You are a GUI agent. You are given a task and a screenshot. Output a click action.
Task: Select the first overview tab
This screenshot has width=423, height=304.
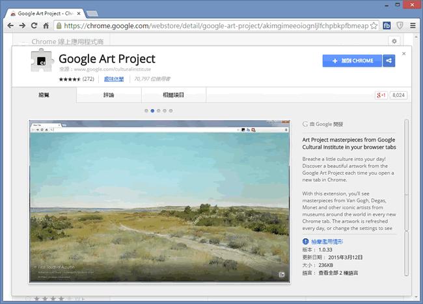(44, 95)
